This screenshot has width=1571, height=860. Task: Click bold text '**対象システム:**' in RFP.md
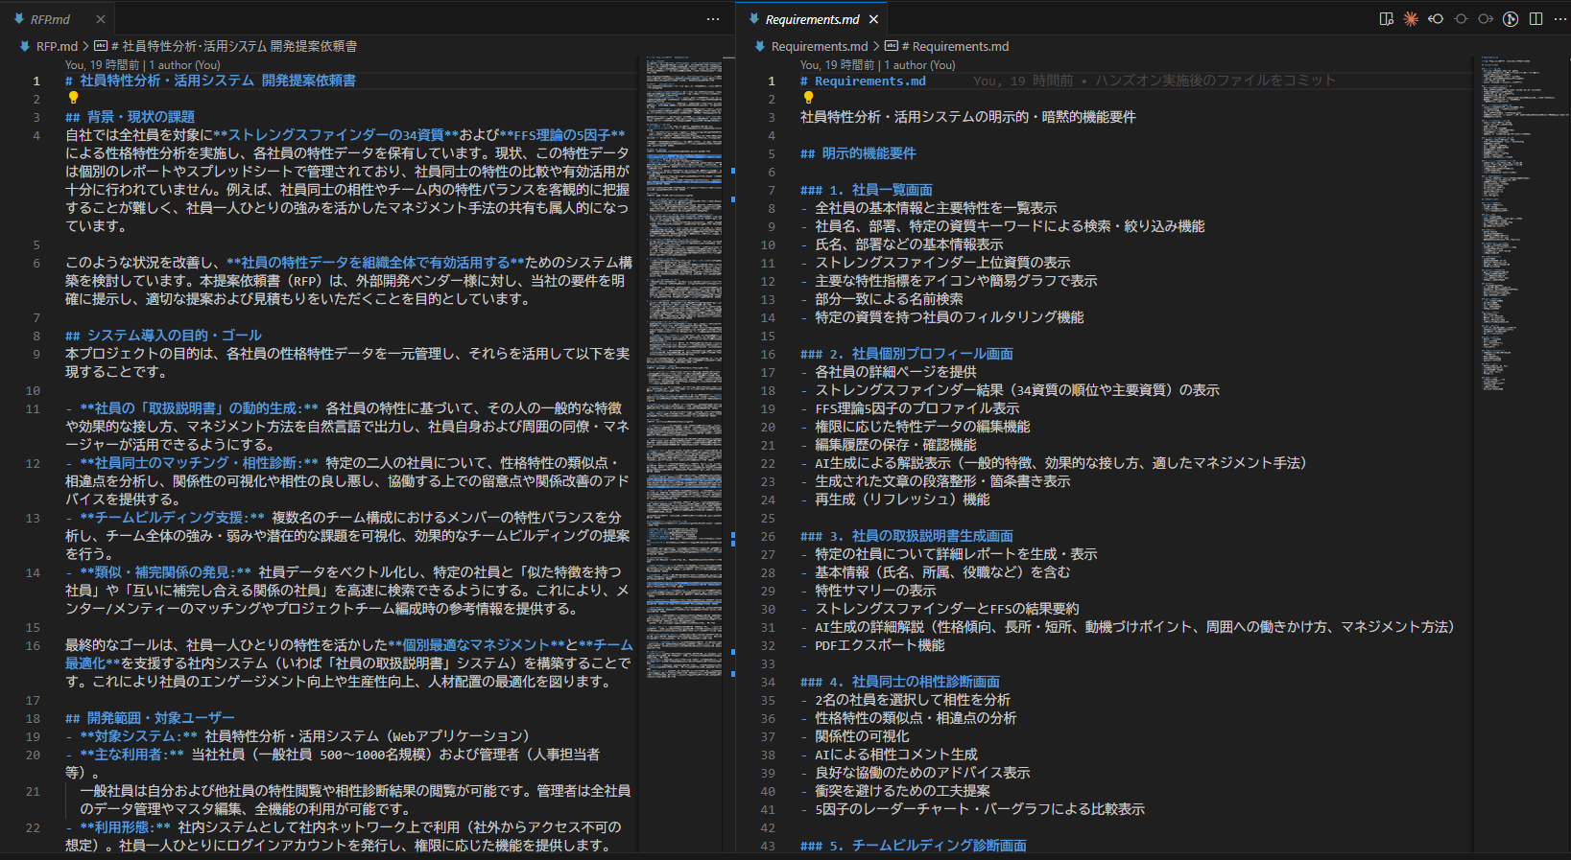coord(138,736)
